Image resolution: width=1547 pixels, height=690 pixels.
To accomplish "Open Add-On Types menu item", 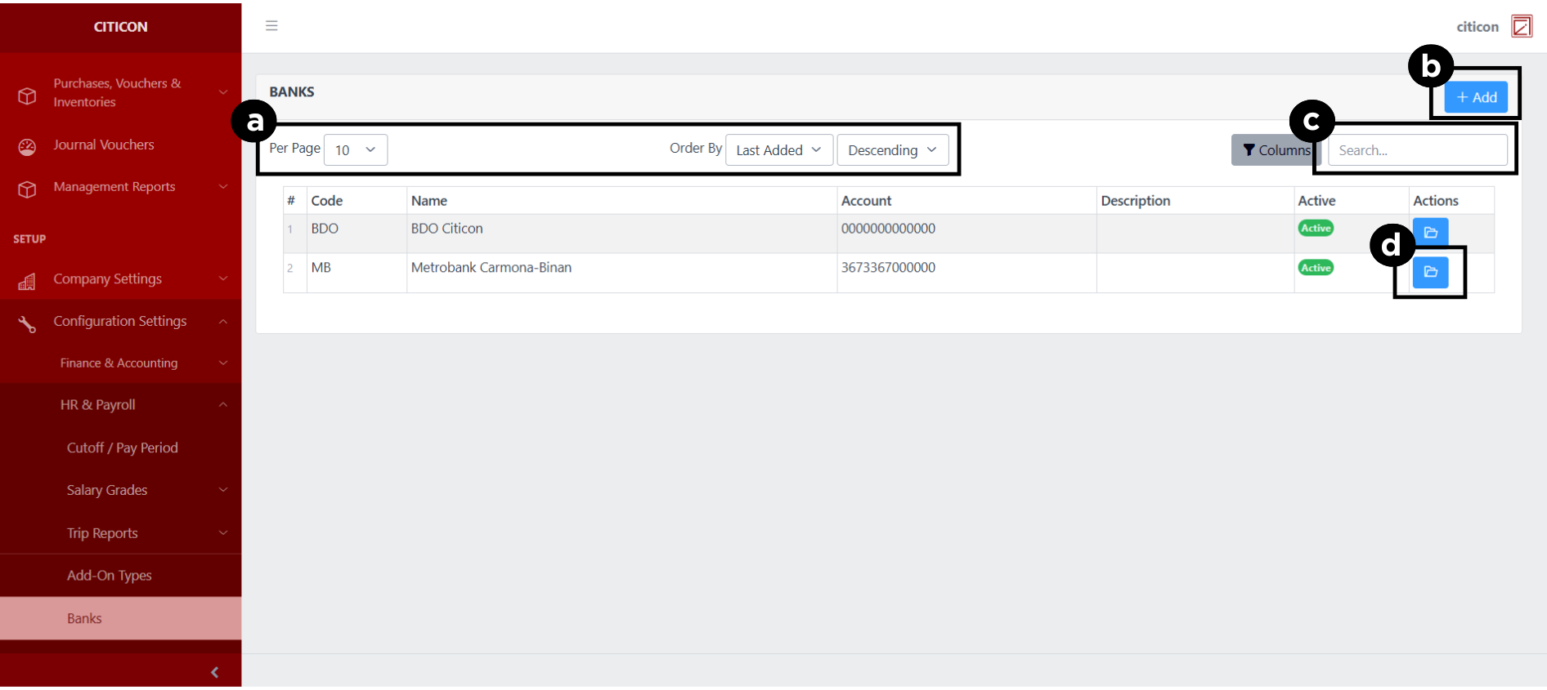I will coord(110,576).
